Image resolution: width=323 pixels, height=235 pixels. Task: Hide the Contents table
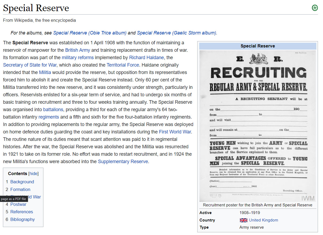34,173
